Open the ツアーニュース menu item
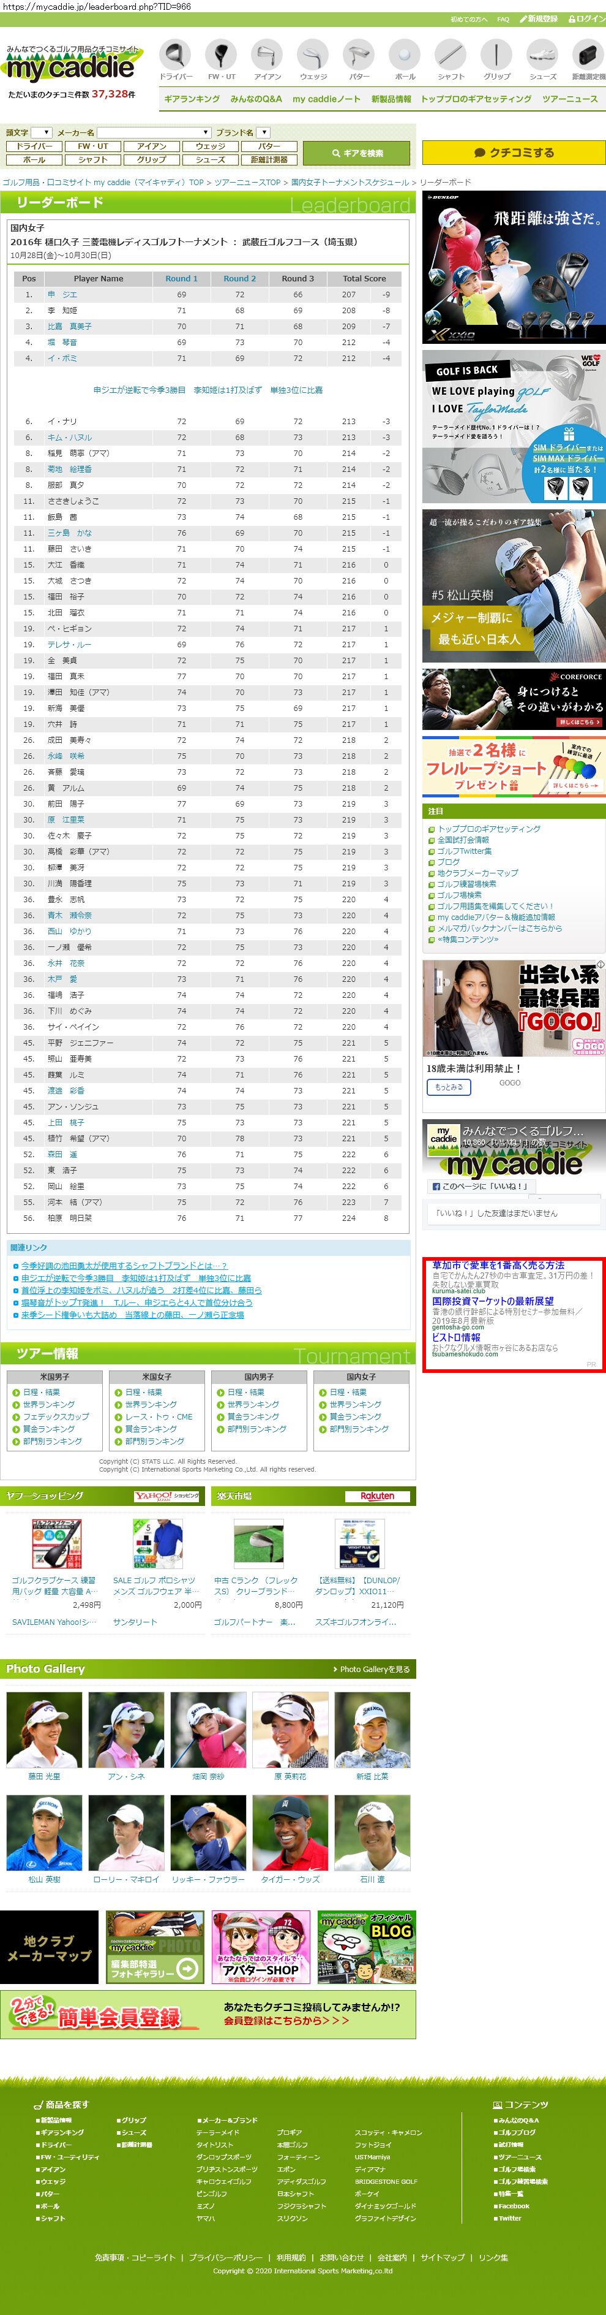 click(x=569, y=99)
